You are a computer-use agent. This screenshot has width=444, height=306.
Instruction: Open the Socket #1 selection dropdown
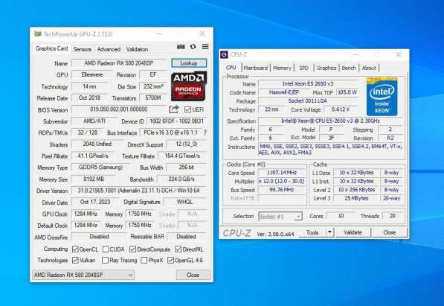click(280, 217)
